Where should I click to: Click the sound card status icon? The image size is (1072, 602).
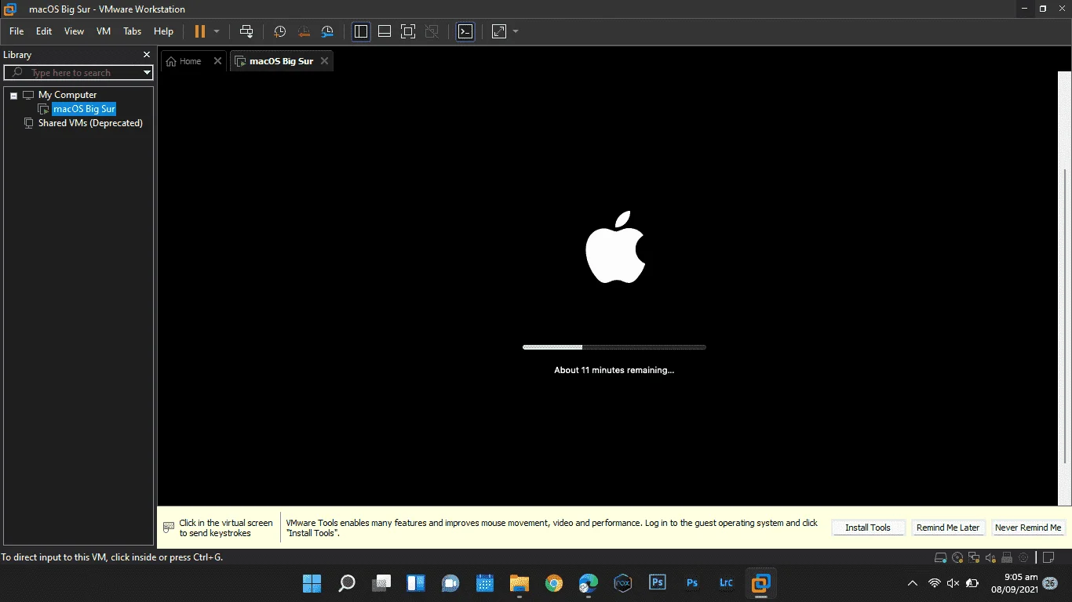tap(990, 558)
